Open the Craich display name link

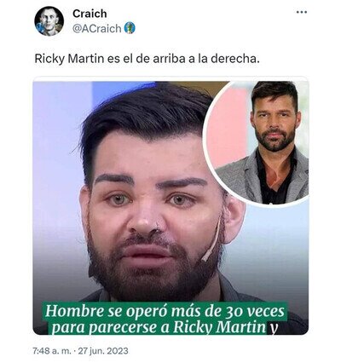pos(90,14)
